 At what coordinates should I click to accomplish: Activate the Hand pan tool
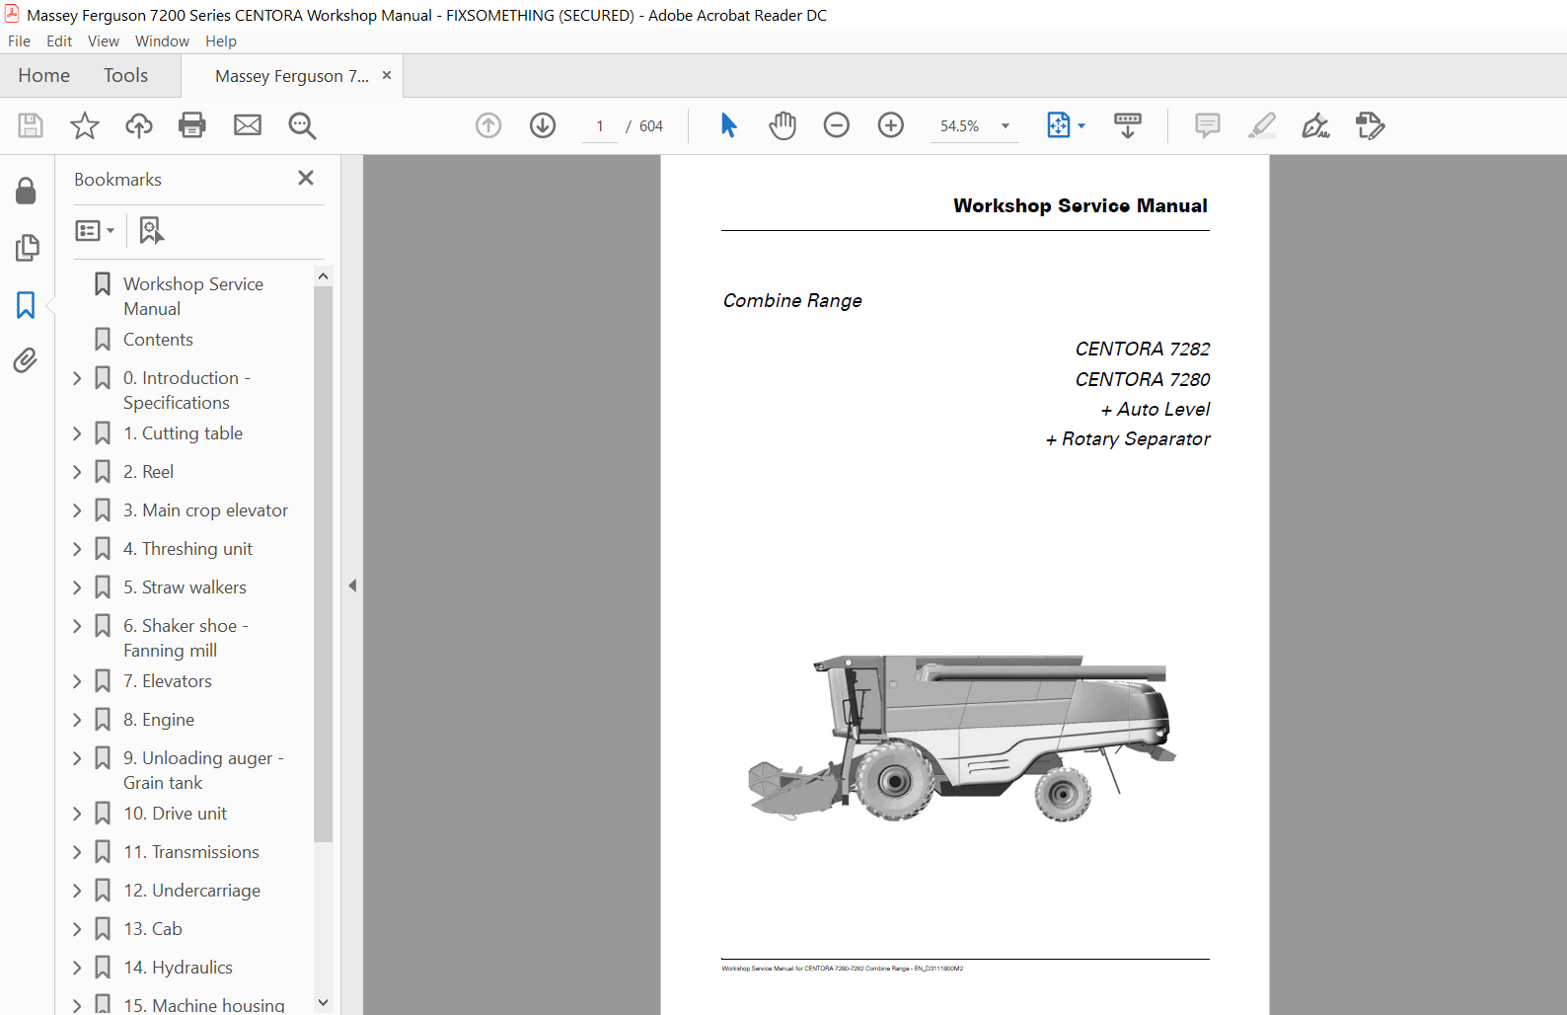pyautogui.click(x=783, y=125)
